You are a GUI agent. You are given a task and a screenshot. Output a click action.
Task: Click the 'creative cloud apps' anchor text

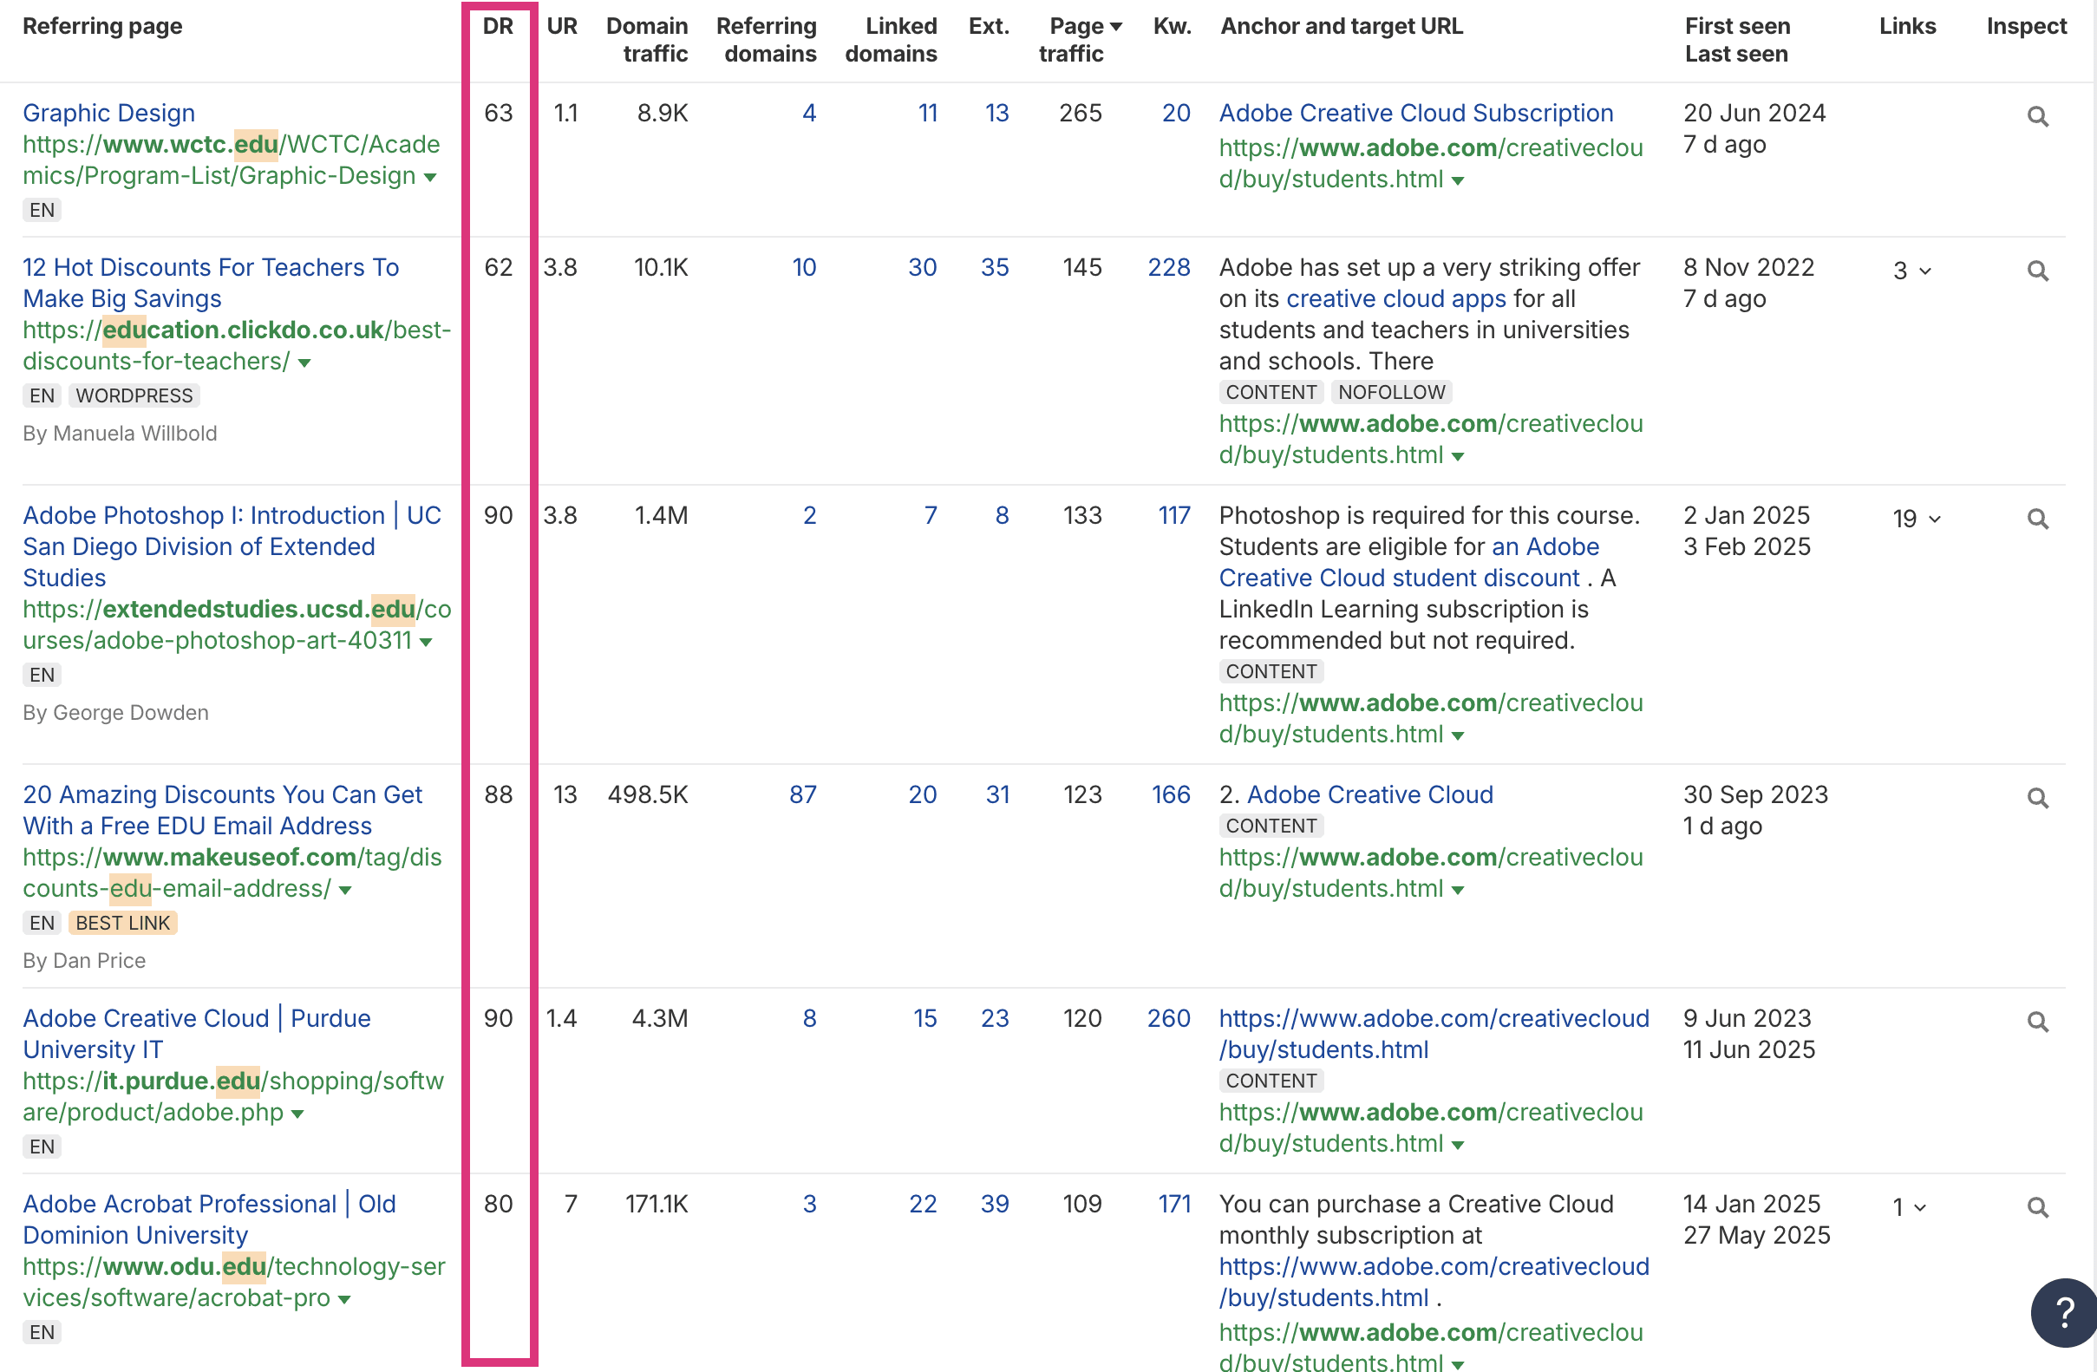point(1396,298)
